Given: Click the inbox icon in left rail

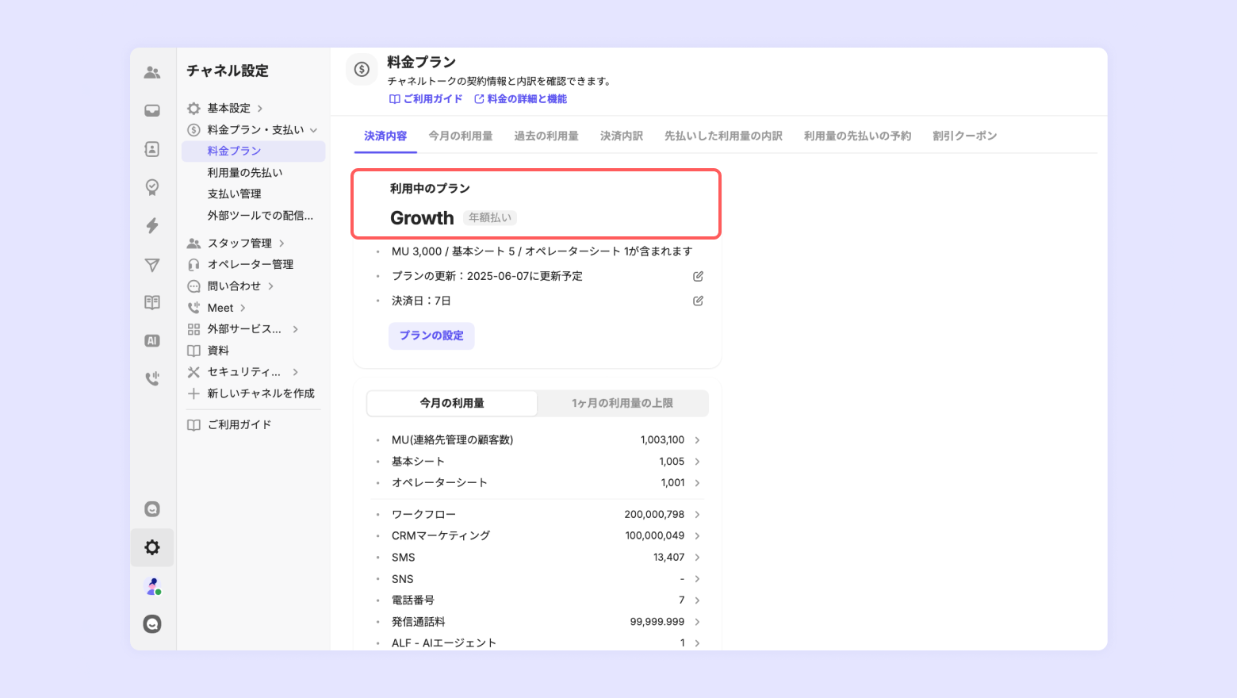Looking at the screenshot, I should pos(152,111).
